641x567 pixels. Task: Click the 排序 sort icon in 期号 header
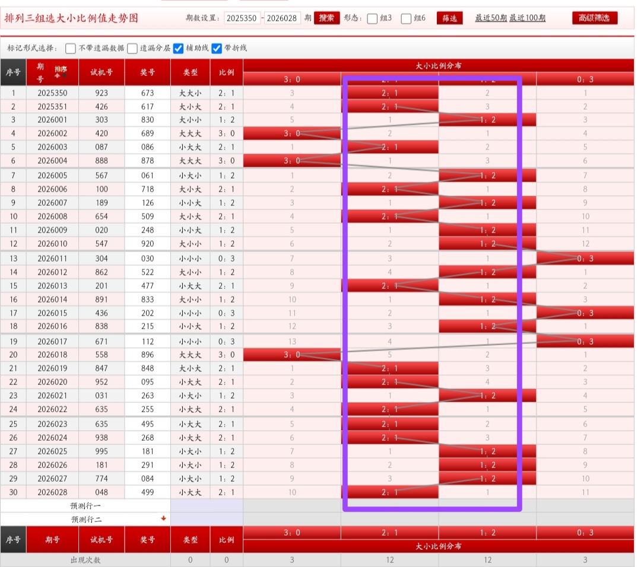(61, 72)
